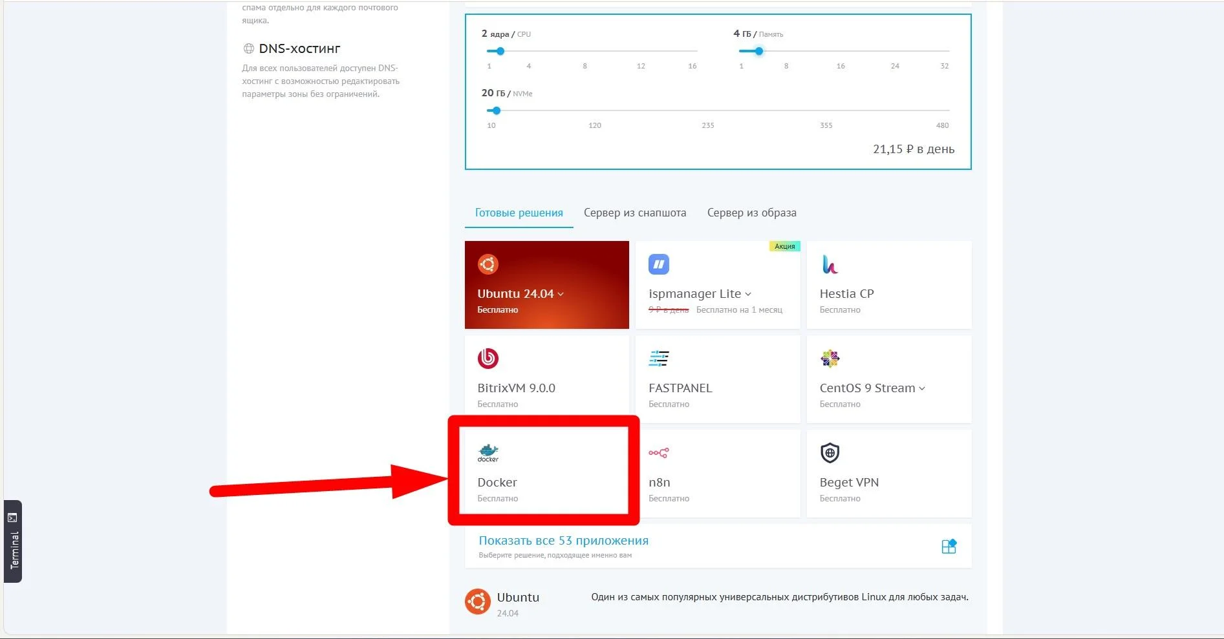Click the CPU cores slider handle
This screenshot has width=1224, height=639.
click(500, 51)
